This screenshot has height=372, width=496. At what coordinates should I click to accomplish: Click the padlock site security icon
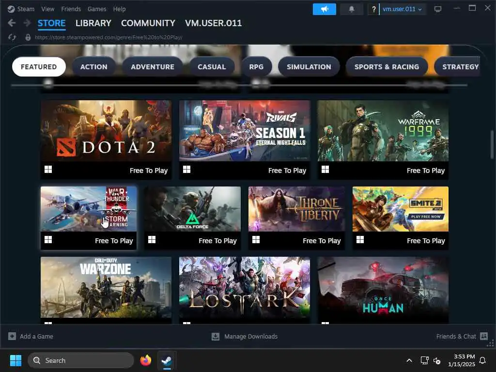28,37
